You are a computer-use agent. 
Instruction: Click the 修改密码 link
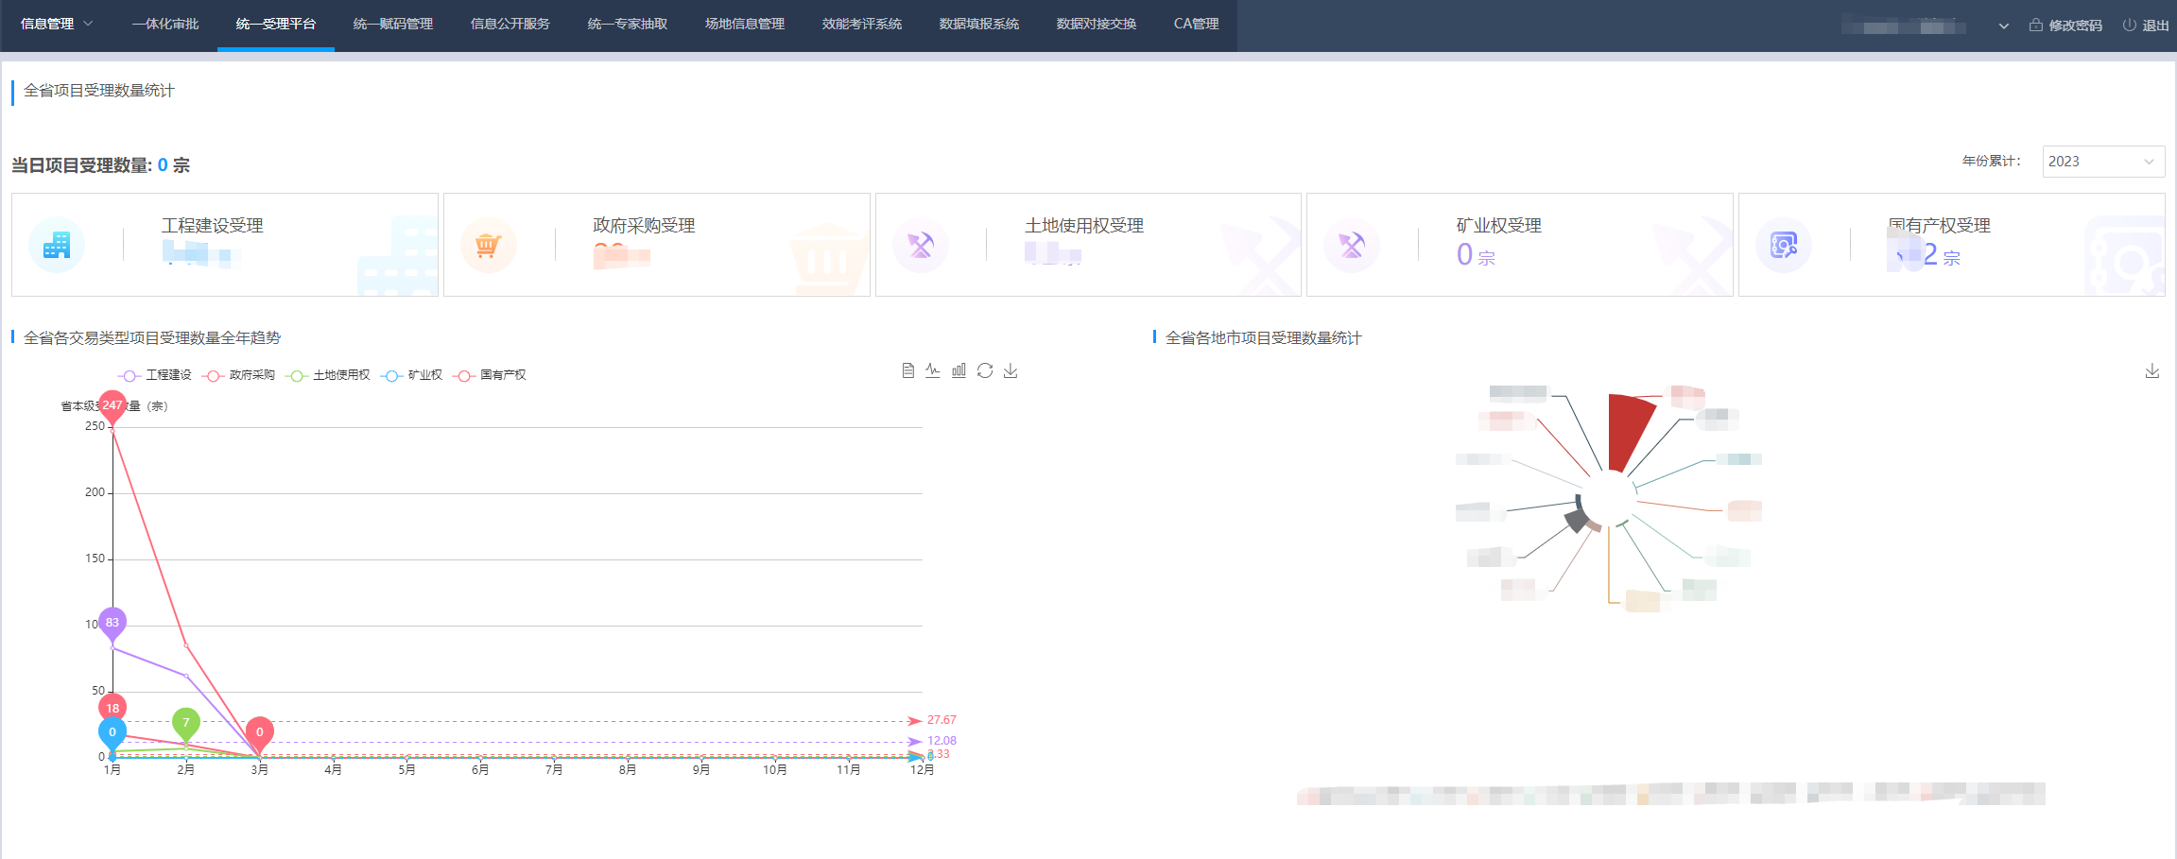click(x=2075, y=26)
